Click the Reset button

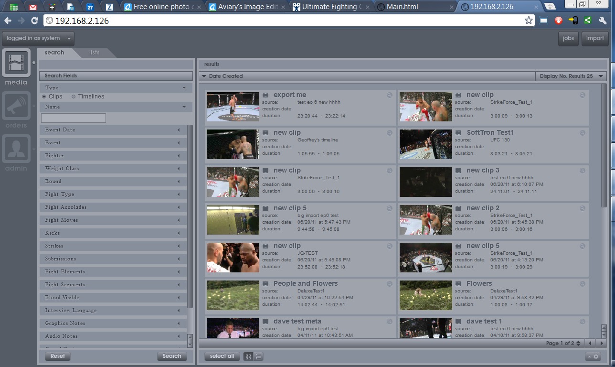[x=58, y=356]
